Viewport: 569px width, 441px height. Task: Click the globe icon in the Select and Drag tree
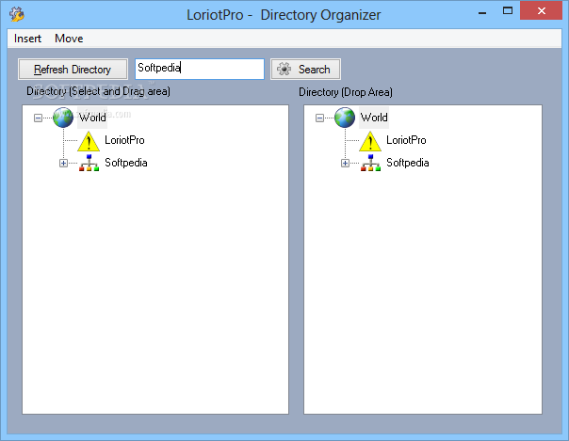point(63,118)
